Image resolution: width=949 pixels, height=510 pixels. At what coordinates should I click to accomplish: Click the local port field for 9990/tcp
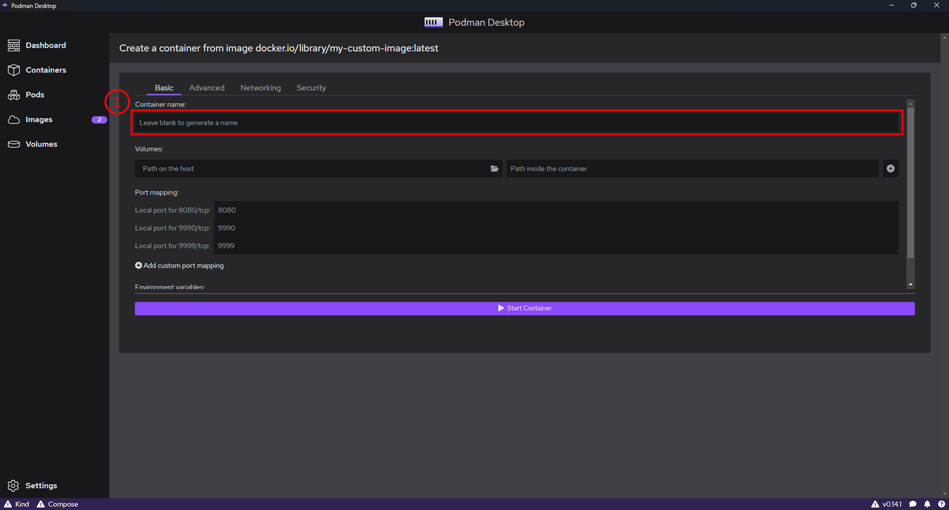(556, 228)
